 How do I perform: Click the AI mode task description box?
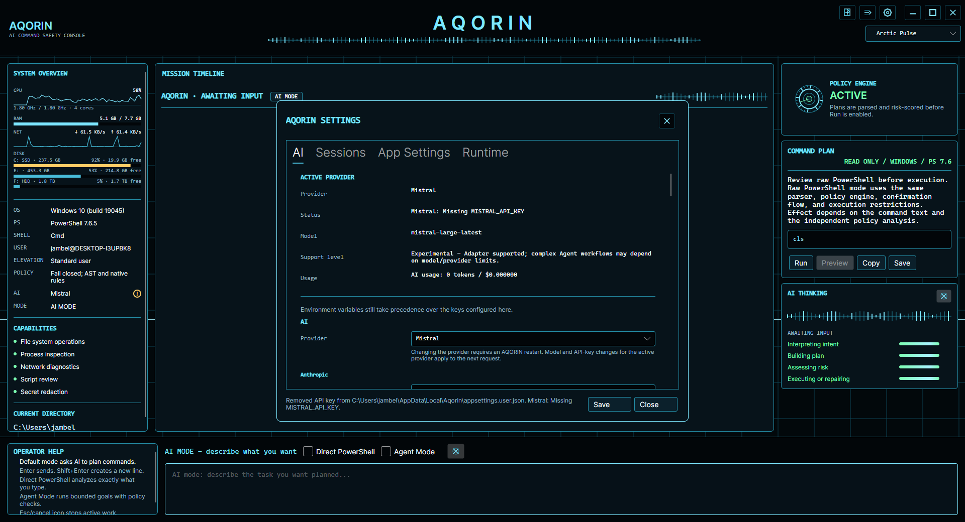tap(561, 489)
